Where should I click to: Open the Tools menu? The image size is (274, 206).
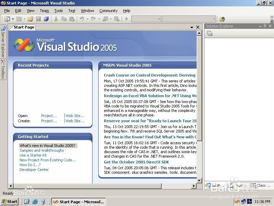pos(59,11)
